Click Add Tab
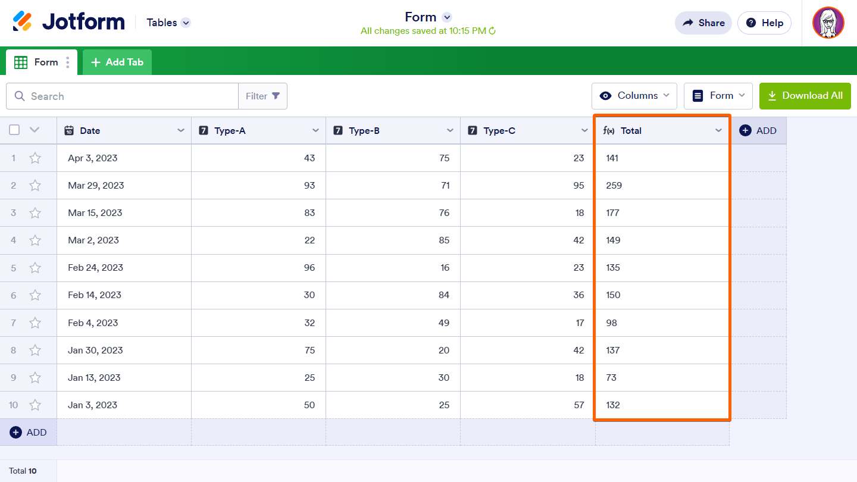This screenshot has width=857, height=482. click(x=117, y=62)
